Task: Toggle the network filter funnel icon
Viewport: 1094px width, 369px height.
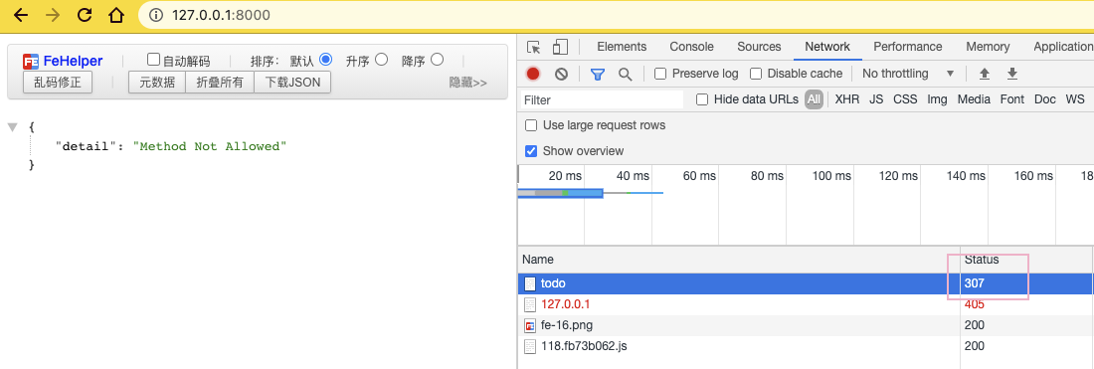Action: [598, 74]
